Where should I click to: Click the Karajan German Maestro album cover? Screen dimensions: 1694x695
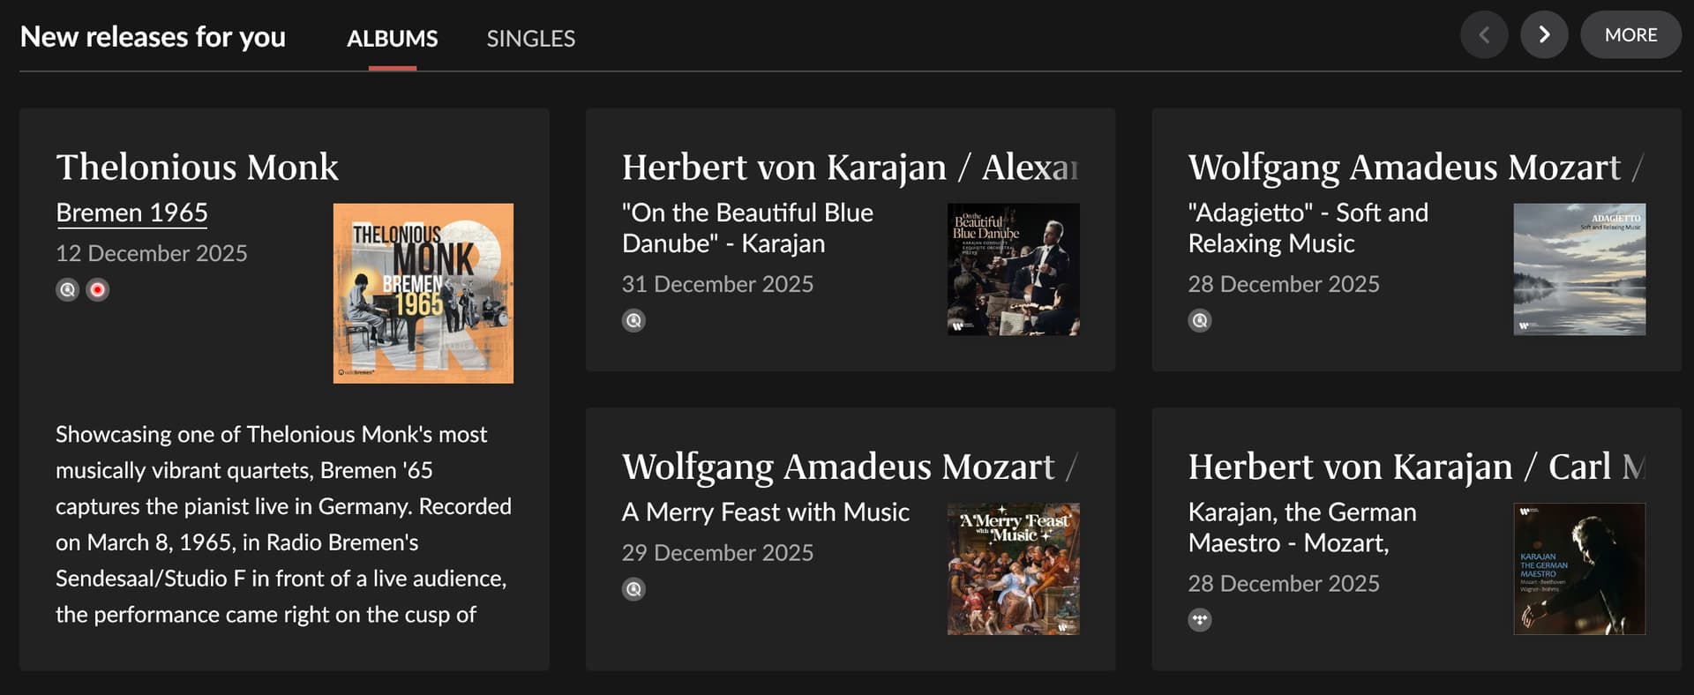[1579, 569]
